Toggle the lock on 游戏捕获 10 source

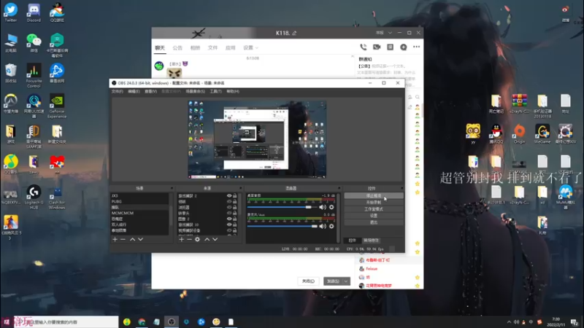pos(234,224)
